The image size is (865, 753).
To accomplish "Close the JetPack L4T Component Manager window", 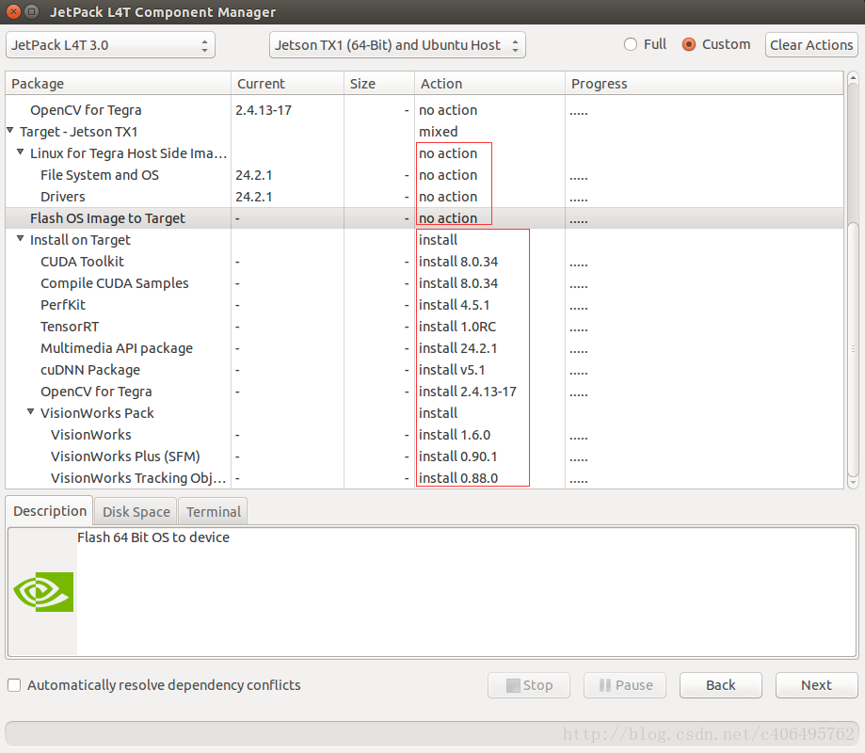I will (14, 11).
